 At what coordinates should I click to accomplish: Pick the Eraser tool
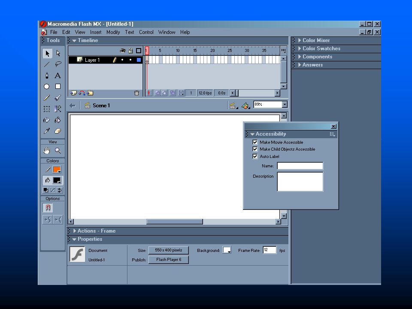coord(58,131)
